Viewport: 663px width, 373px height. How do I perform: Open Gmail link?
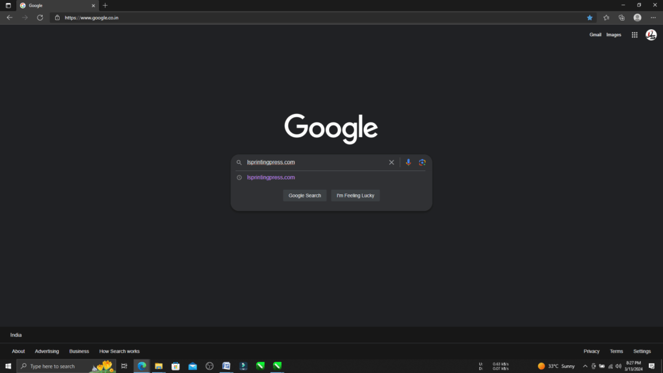(x=596, y=35)
